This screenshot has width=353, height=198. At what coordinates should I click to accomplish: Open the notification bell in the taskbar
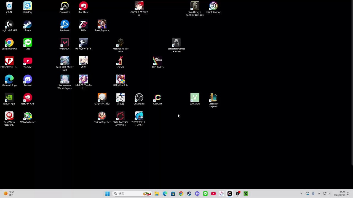click(348, 194)
